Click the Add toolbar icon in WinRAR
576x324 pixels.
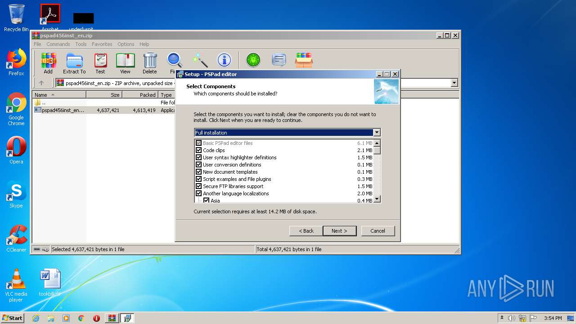[48, 63]
